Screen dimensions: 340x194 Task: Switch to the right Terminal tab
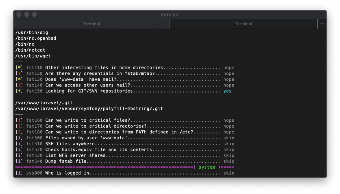pyautogui.click(x=243, y=24)
